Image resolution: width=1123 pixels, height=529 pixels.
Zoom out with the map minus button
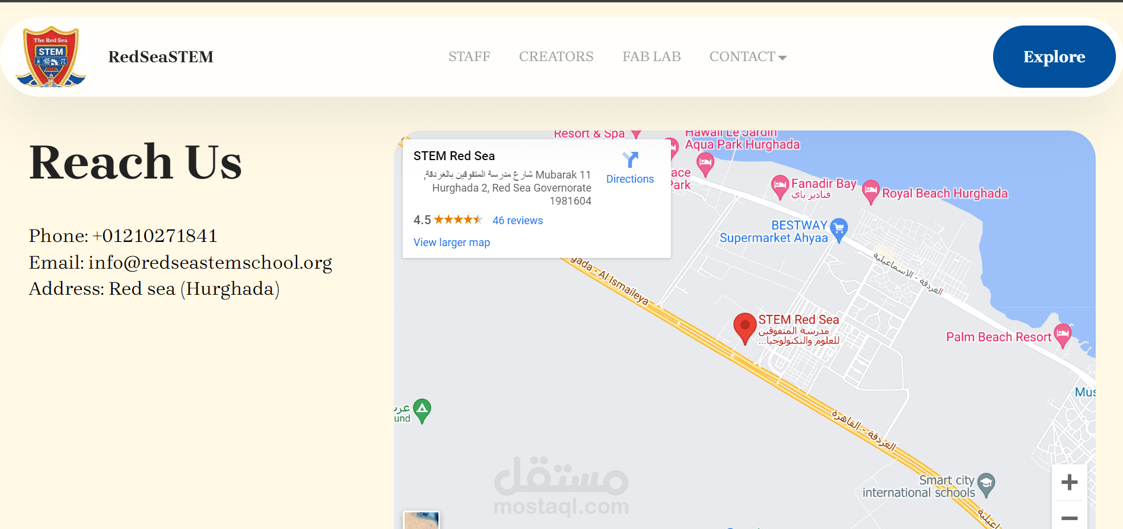[1069, 518]
